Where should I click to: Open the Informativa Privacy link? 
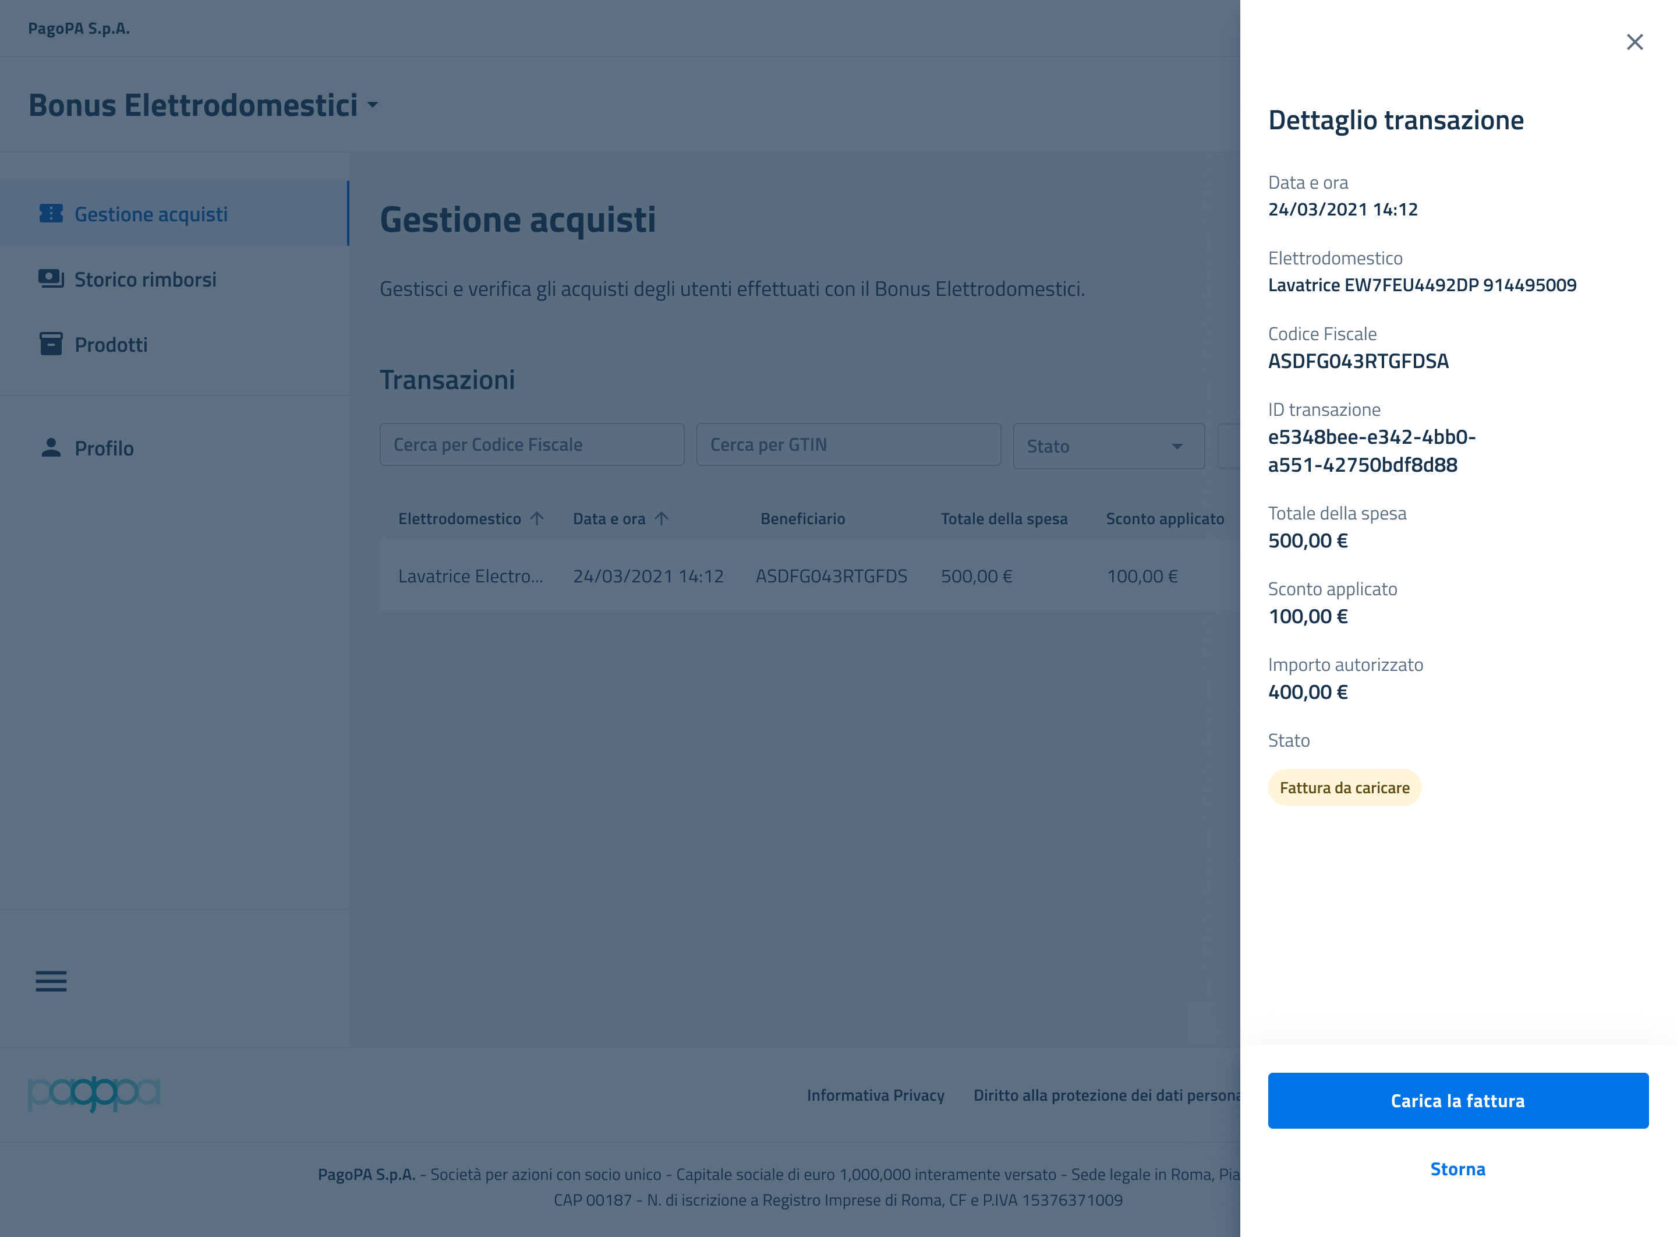click(x=875, y=1095)
